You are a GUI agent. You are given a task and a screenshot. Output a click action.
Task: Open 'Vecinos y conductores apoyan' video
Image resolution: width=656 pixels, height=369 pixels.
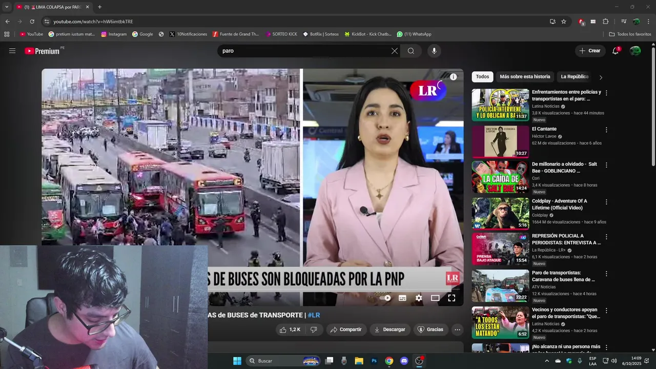500,322
